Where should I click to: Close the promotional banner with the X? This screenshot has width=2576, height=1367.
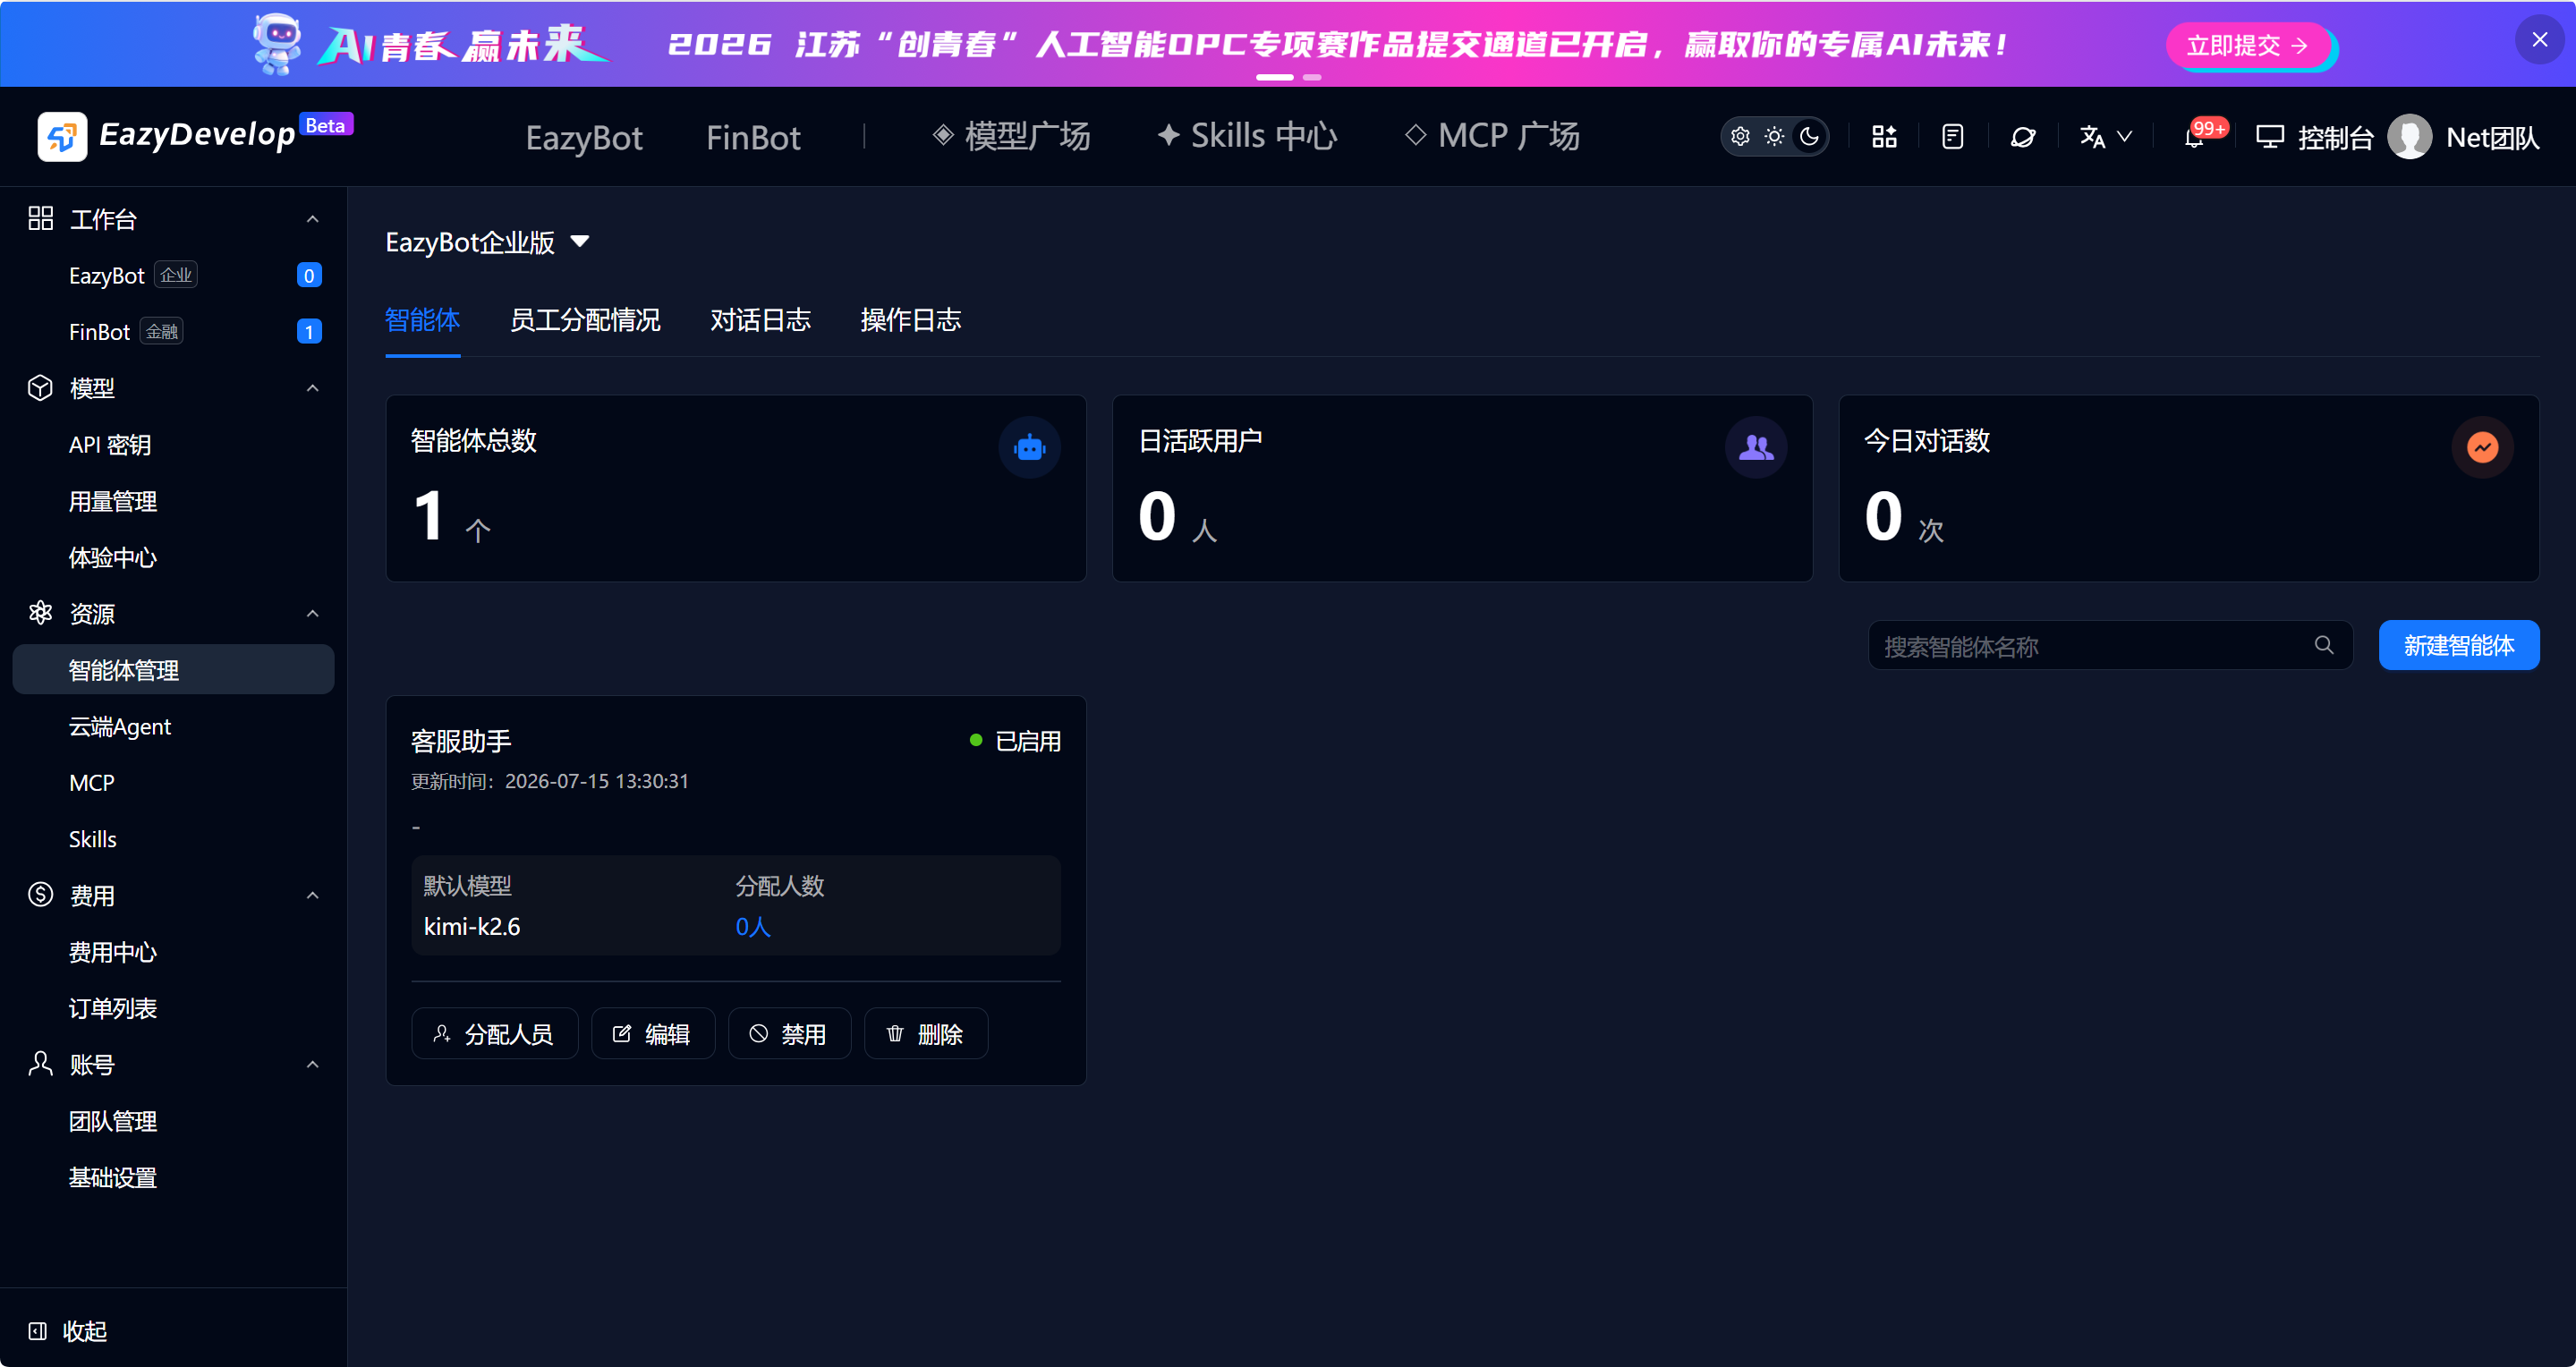(2539, 40)
